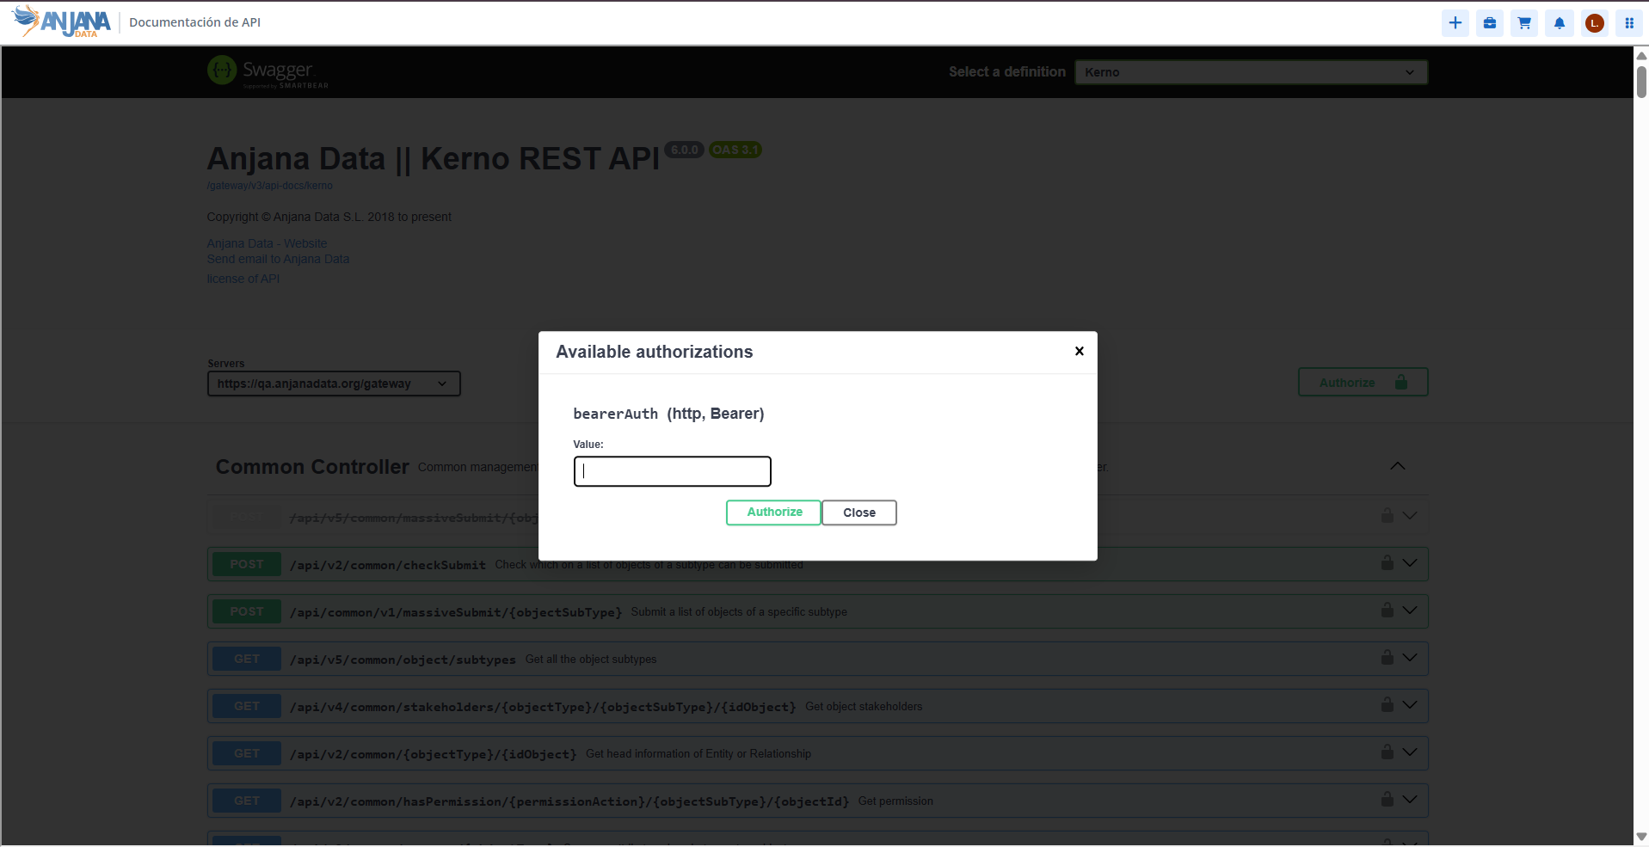This screenshot has height=847, width=1649.
Task: Click the lock icon on the v1 massiveSubmit row
Action: click(x=1387, y=610)
